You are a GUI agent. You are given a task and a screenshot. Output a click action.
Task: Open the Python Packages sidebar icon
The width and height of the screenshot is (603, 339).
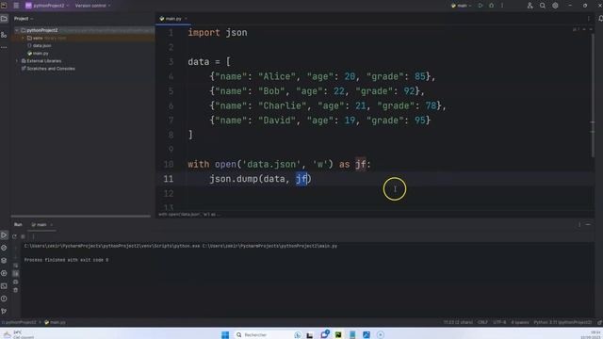point(4,248)
